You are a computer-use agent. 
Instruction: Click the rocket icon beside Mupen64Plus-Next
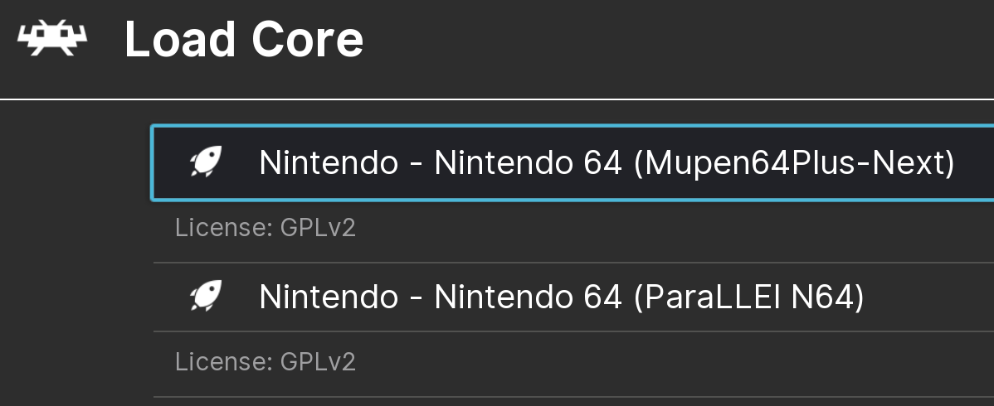point(206,162)
